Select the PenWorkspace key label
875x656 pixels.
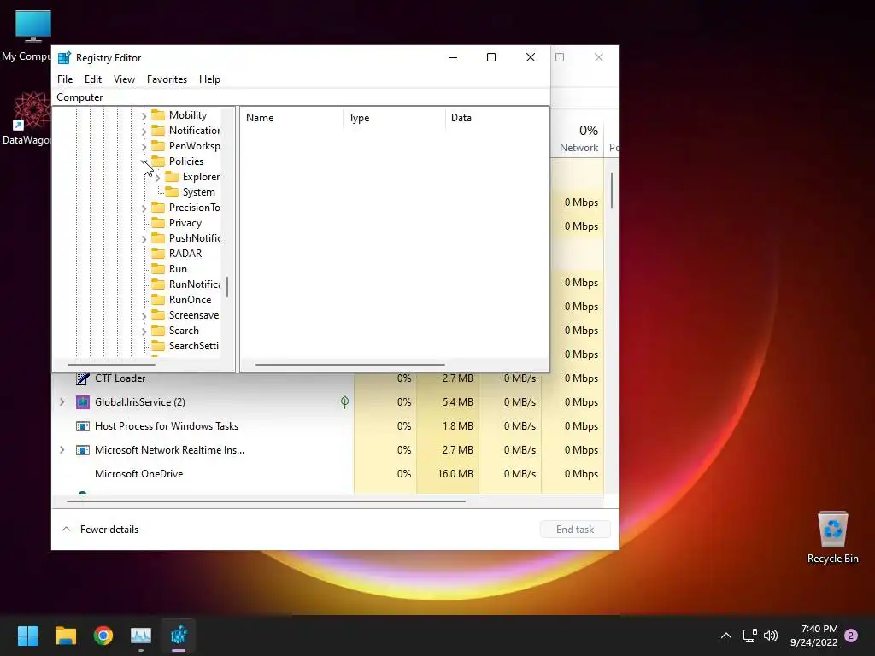194,145
